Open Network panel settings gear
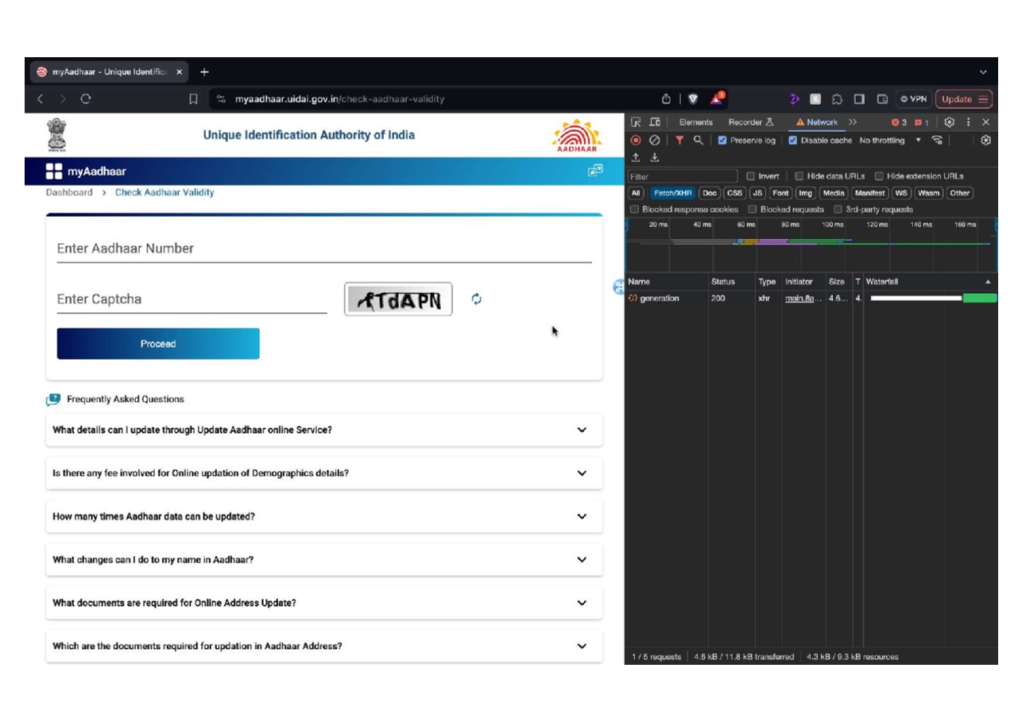The image size is (1022, 722). (x=986, y=141)
